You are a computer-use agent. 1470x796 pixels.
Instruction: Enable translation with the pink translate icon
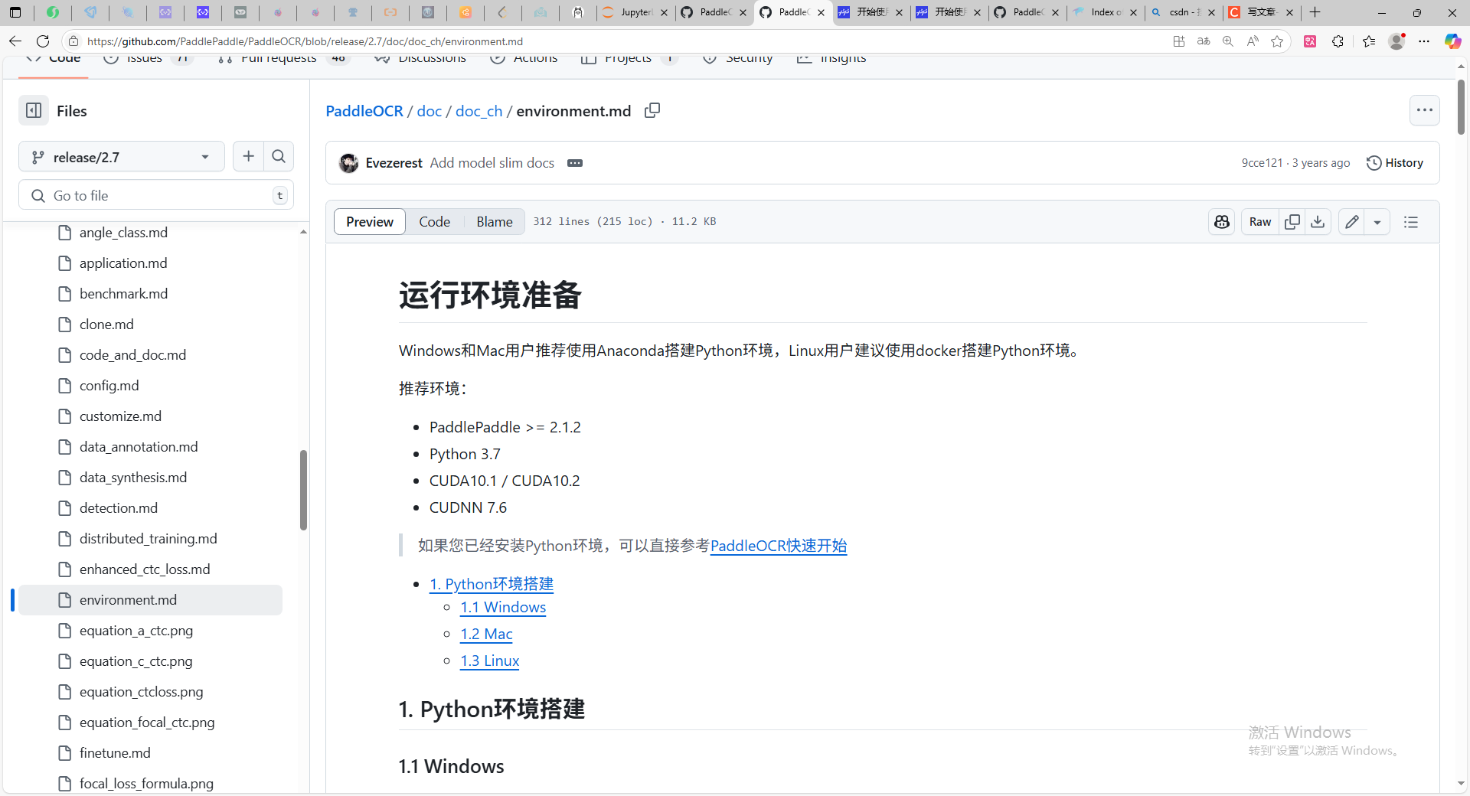tap(1310, 41)
